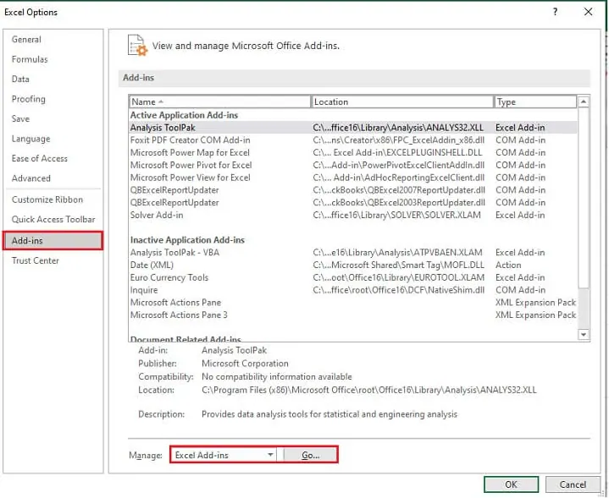Select QBExcelReportUpdater with QBExcel2007ReportUpdater.dll location
The width and height of the screenshot is (609, 498).
tap(352, 190)
